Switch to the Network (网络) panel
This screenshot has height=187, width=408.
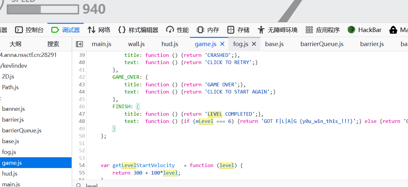[x=99, y=30]
